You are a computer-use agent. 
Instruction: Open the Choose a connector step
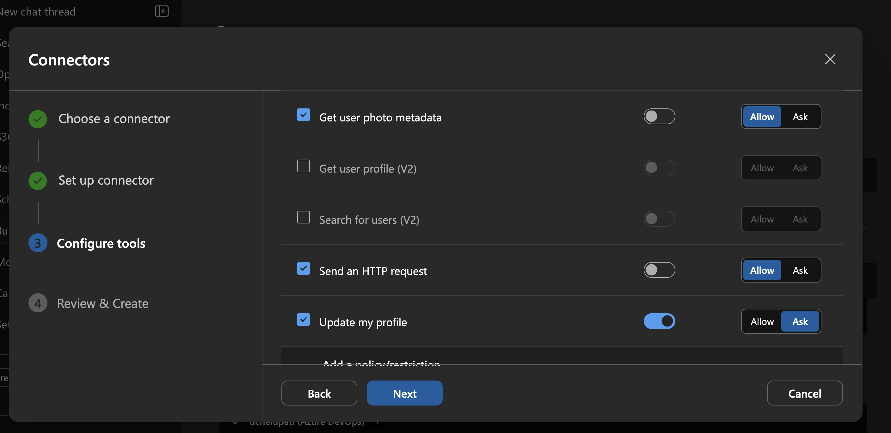click(114, 119)
